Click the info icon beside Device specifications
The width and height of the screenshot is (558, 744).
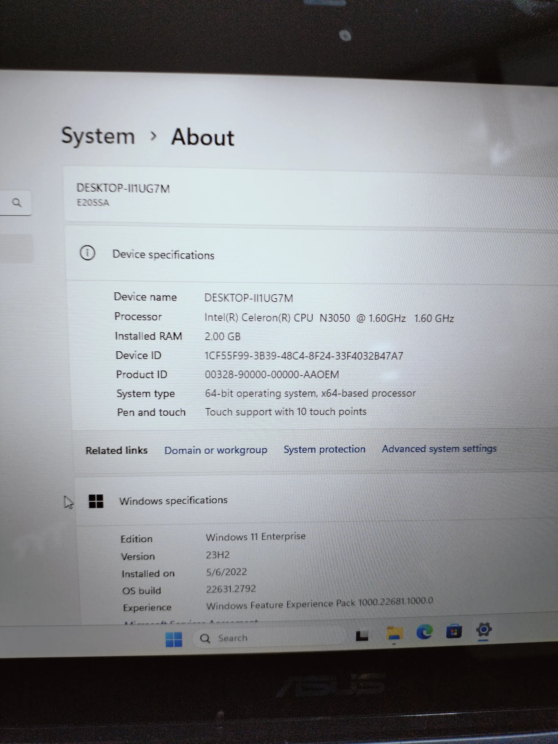(x=88, y=254)
